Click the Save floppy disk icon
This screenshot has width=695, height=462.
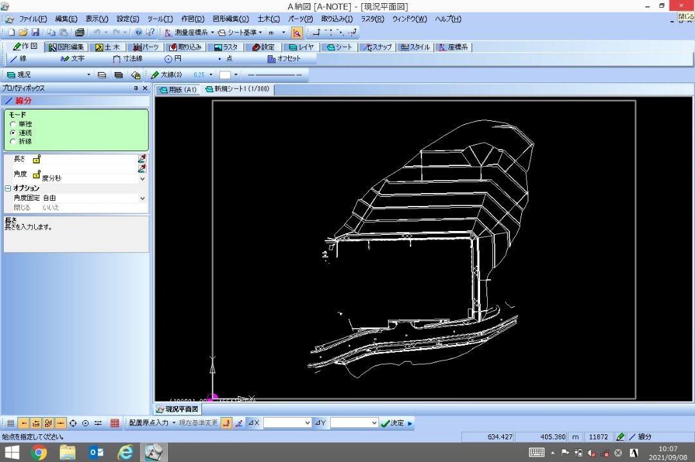coord(35,32)
